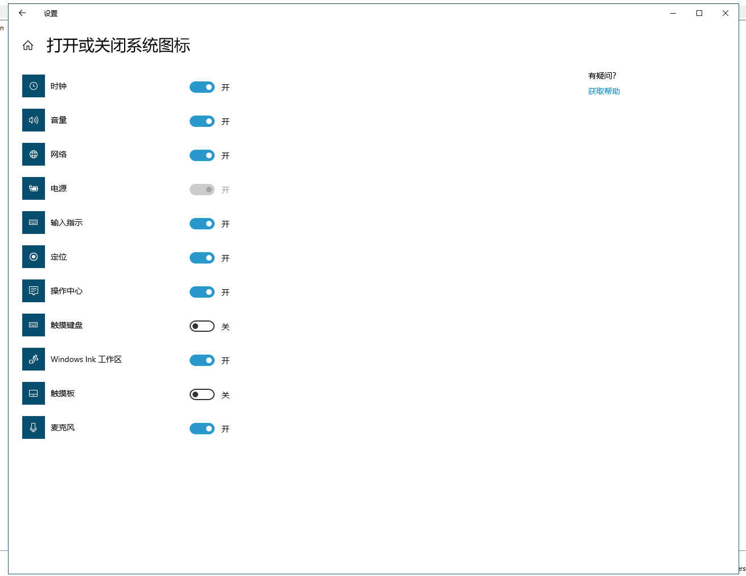Turn on the 触摸板 touchpad toggle
The width and height of the screenshot is (746, 576).
pos(202,394)
